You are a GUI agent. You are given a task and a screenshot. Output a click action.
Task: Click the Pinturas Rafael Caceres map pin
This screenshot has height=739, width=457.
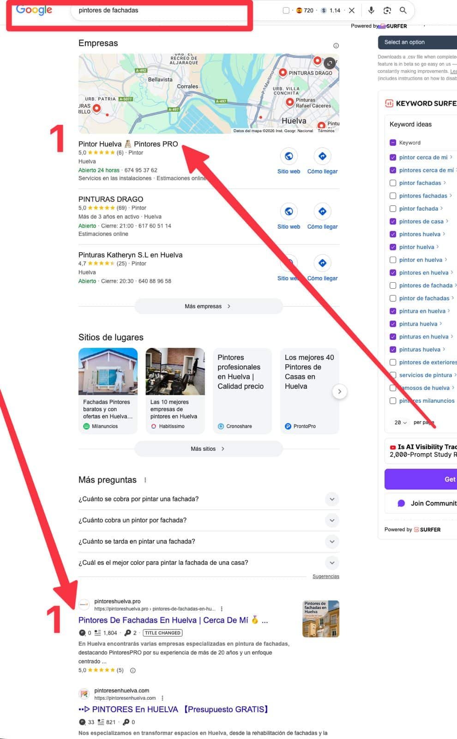pos(290,102)
